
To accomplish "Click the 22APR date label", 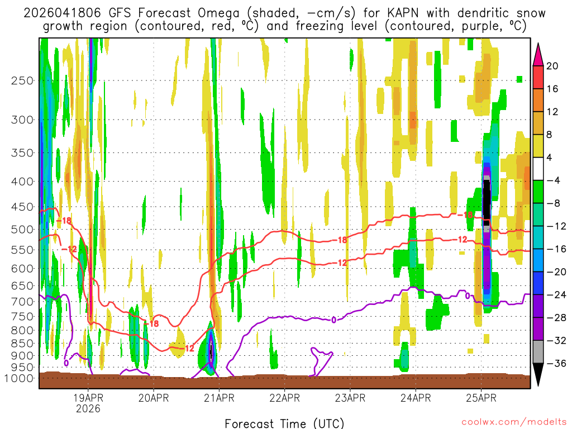I will pos(284,398).
